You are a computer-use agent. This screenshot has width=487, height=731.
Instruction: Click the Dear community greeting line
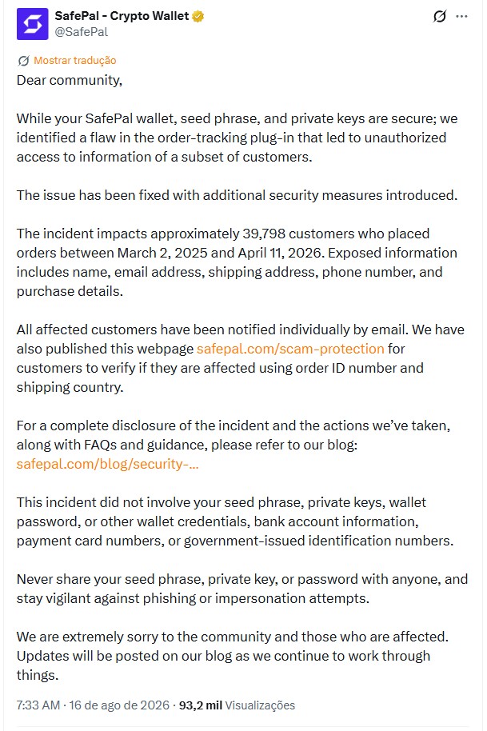tap(70, 80)
